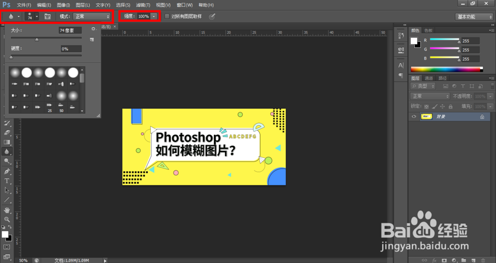Open the brush preset picker dropdown arrow

tap(37, 16)
